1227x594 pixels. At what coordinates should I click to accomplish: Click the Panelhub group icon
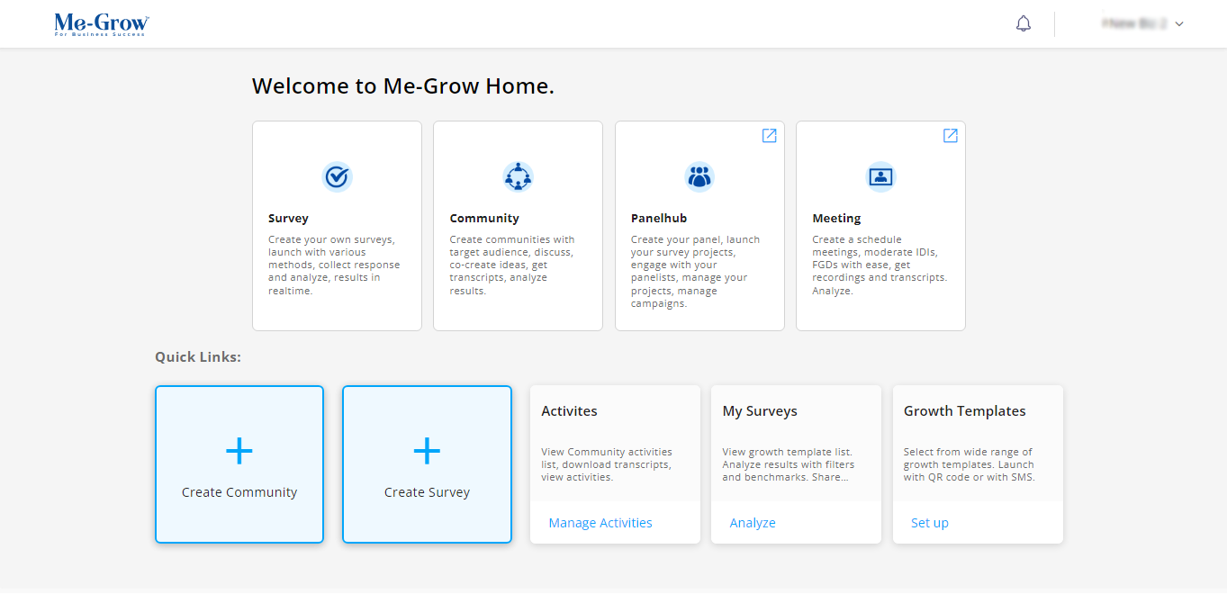699,176
